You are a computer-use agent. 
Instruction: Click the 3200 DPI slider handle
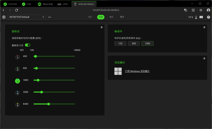tap(42, 92)
